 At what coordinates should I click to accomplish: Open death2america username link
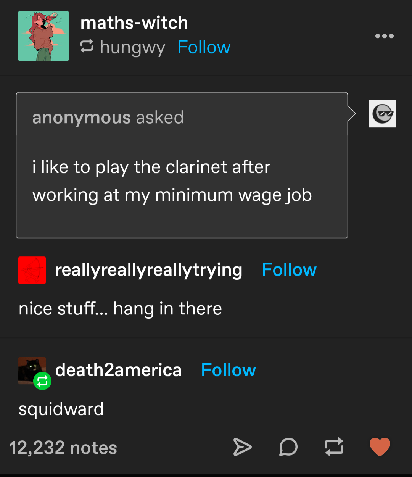[118, 370]
